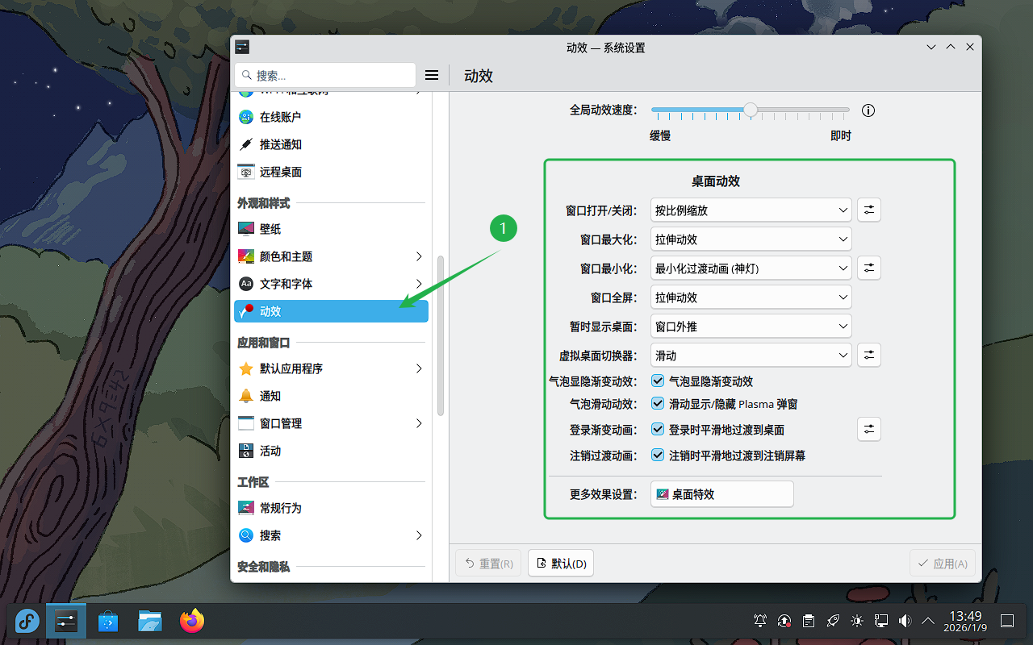Click settings icon next to 窗口最小化 dropdown
The image size is (1033, 645).
click(x=868, y=268)
